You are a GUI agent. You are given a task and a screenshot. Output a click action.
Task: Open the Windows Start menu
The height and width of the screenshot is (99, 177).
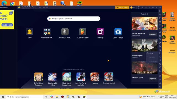(2, 97)
